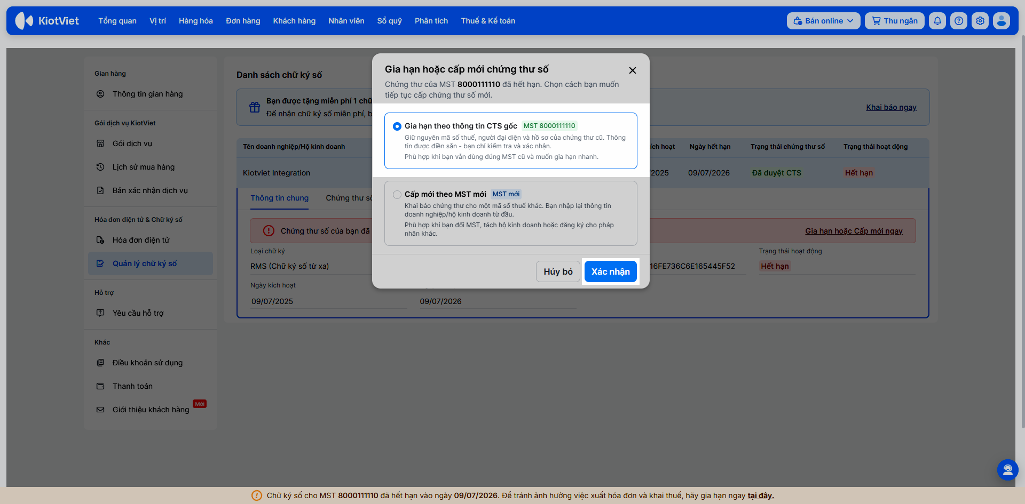Open the settings gear icon

pyautogui.click(x=980, y=21)
